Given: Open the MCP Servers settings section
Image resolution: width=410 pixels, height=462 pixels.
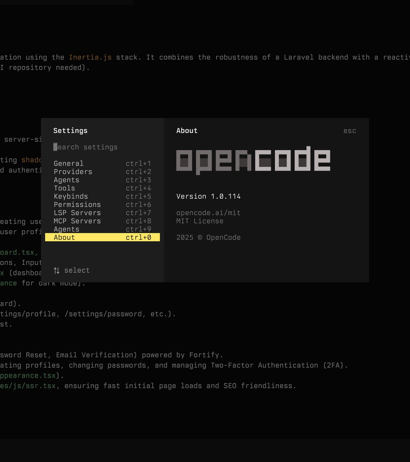Looking at the screenshot, I should 77,221.
